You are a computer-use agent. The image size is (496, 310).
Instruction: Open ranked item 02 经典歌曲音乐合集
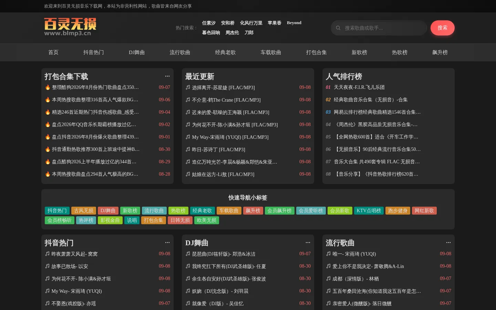click(x=371, y=100)
